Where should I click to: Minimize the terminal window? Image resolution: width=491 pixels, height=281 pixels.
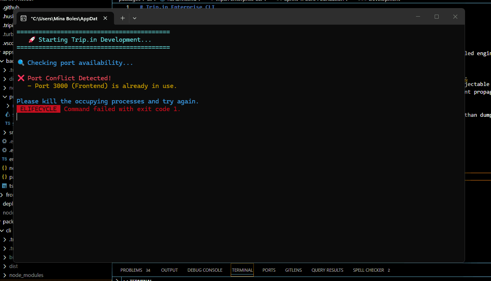(x=418, y=17)
